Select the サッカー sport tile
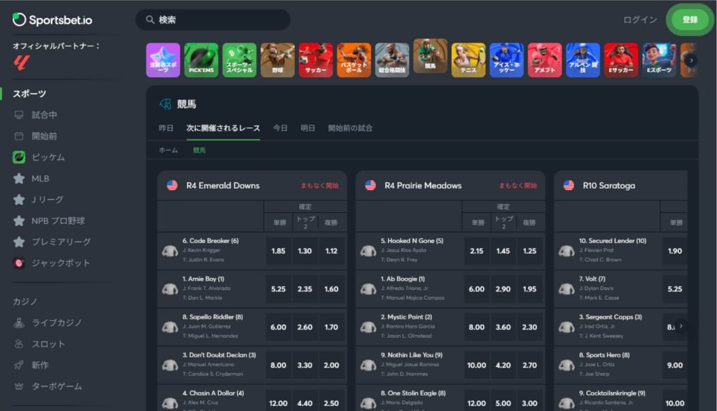717x411 pixels. pyautogui.click(x=316, y=60)
